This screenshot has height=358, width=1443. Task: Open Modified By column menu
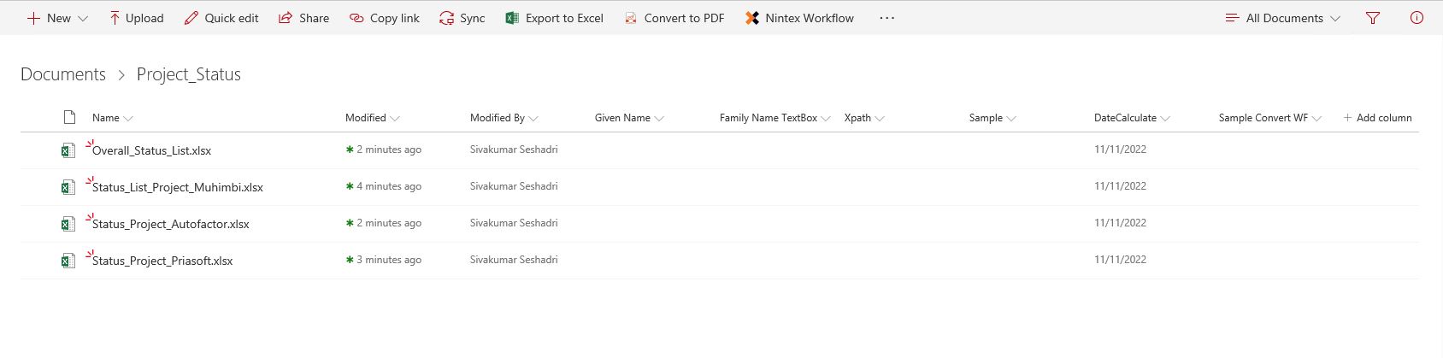504,118
